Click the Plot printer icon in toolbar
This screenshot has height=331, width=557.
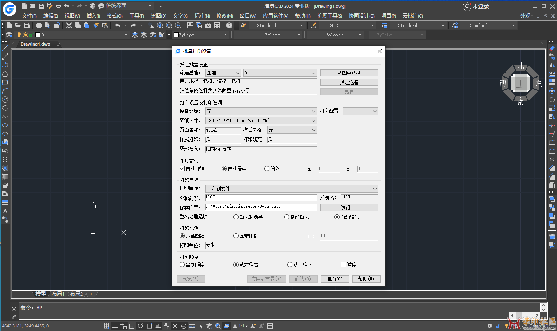[x=39, y=25]
